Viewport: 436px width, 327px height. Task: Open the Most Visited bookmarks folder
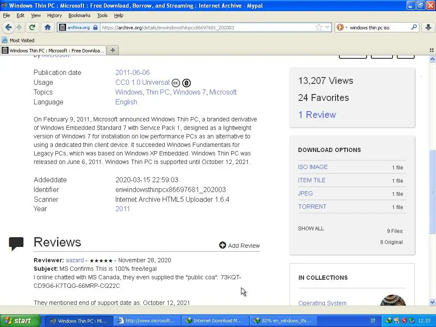pos(18,40)
